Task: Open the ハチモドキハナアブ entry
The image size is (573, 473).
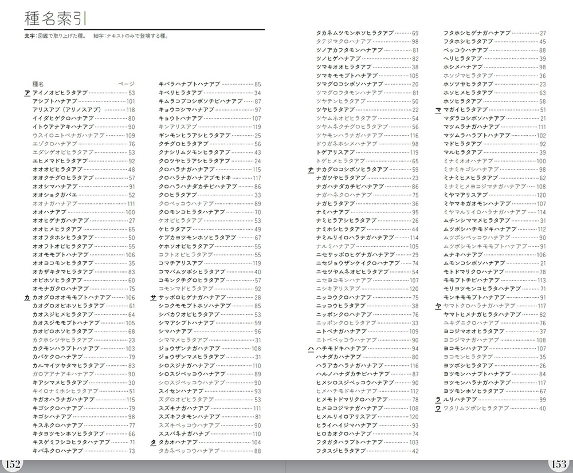Action: tap(343, 349)
